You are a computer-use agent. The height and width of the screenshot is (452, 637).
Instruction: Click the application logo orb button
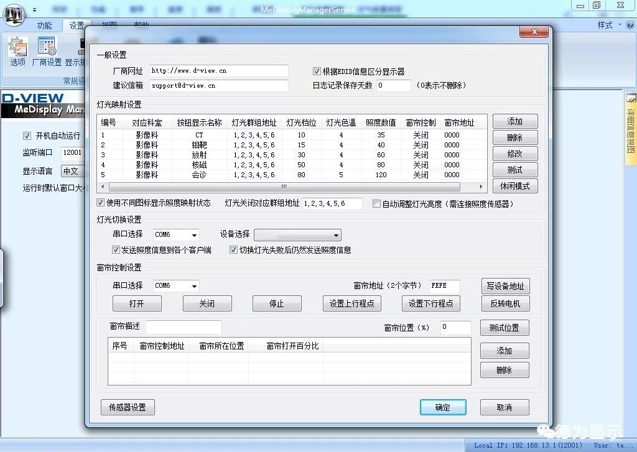pyautogui.click(x=14, y=14)
